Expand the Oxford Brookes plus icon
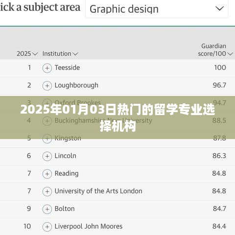 [47, 103]
